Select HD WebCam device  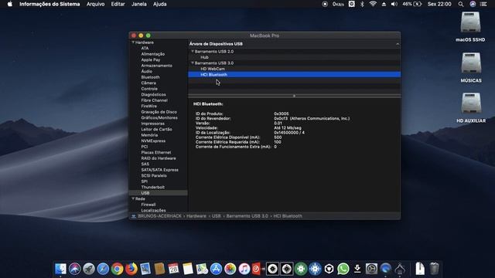tap(213, 69)
